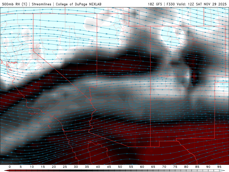Click the 10 label on color scale
The image size is (229, 172).
[x=32, y=167]
